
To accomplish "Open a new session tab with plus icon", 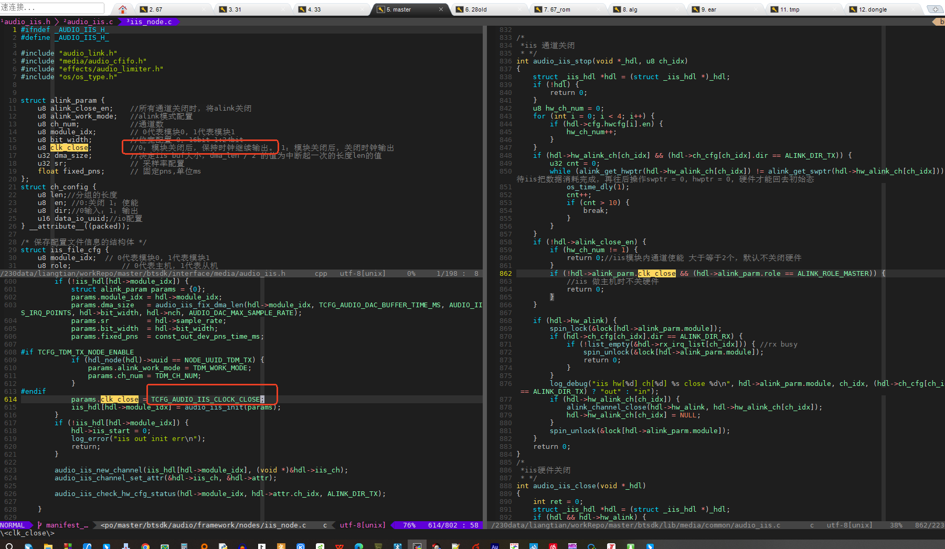I will (x=935, y=9).
